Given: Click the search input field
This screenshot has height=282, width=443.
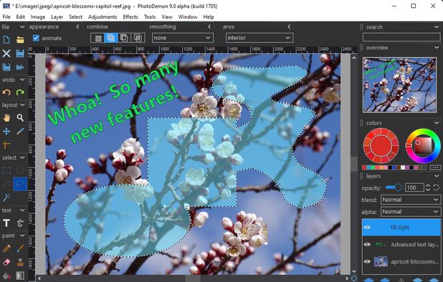Looking at the screenshot, I should point(401,37).
